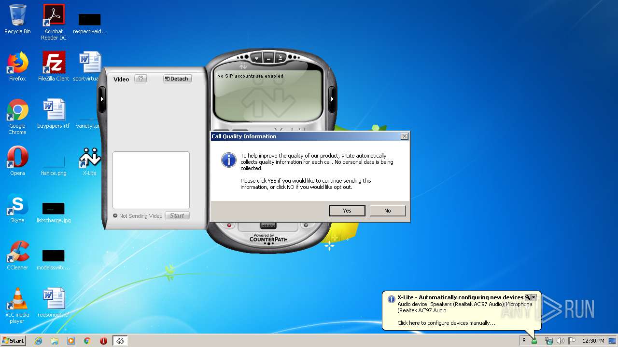This screenshot has width=618, height=347.
Task: Launch Internet Explorer from taskbar
Action: 38,341
